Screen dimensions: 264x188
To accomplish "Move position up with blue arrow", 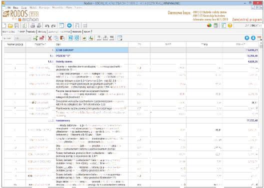I will pos(247,38).
